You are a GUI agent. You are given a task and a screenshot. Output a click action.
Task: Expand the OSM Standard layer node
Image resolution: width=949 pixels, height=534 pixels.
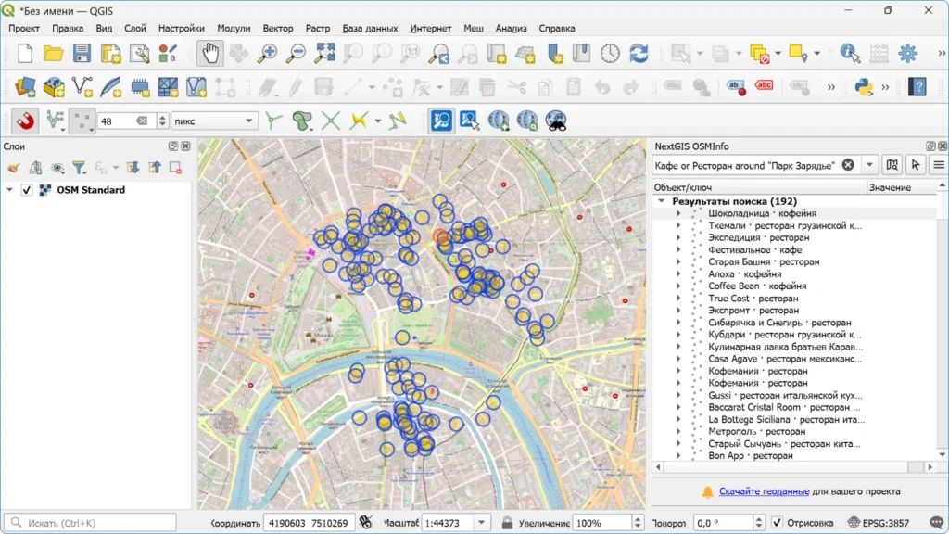coord(9,190)
